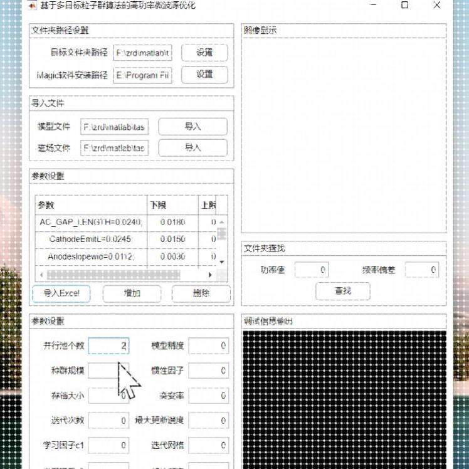
Task: Click the 导入Excel button
Action: pos(61,293)
